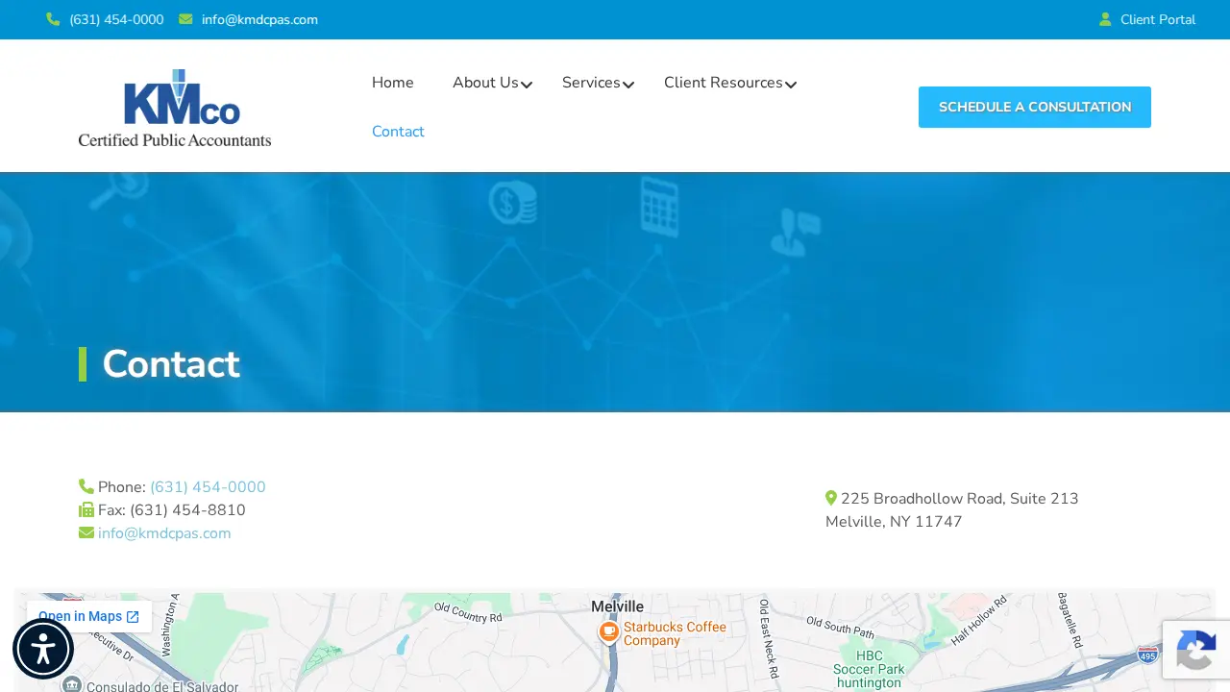Click the KMco Certified Public Accountants logo

tap(175, 108)
